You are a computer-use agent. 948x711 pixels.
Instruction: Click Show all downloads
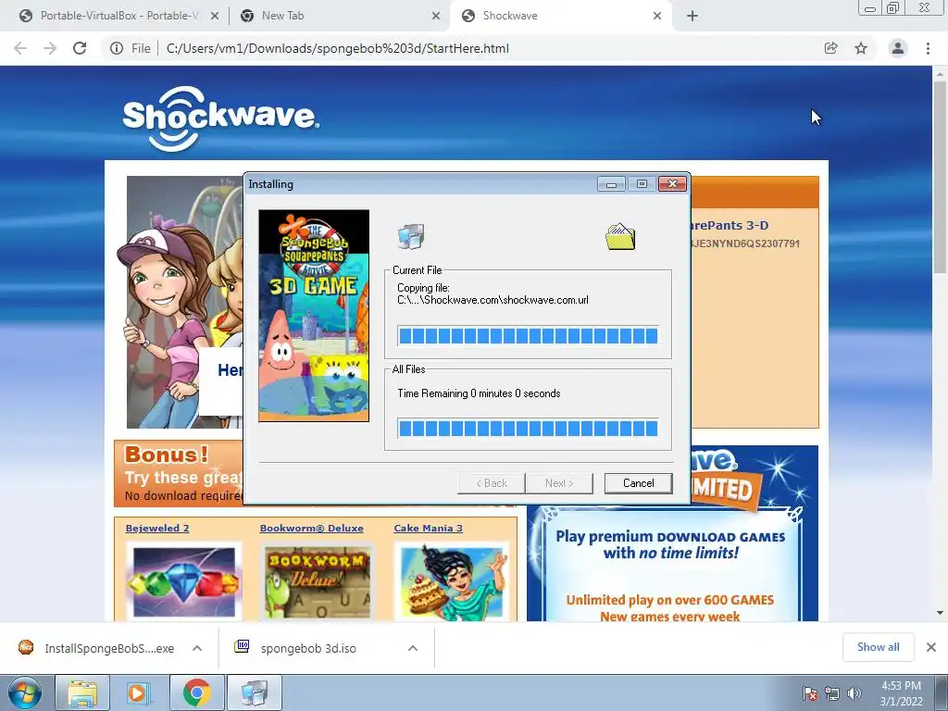(x=878, y=647)
